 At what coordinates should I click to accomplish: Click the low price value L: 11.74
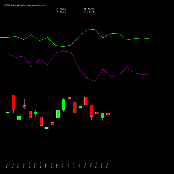[x=89, y=12]
